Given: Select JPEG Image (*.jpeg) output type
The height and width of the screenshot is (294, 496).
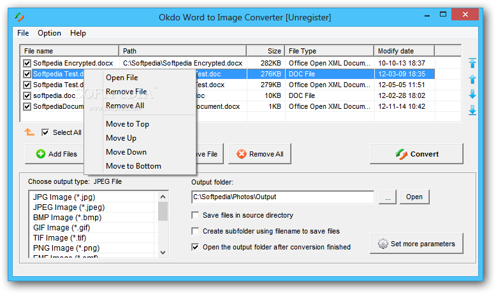Looking at the screenshot, I should coord(69,207).
